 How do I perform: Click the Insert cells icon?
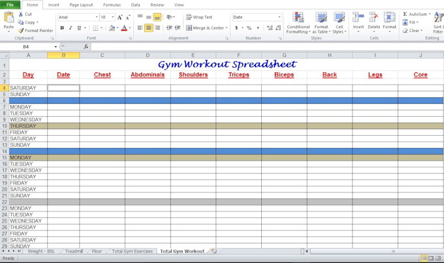[x=358, y=17]
